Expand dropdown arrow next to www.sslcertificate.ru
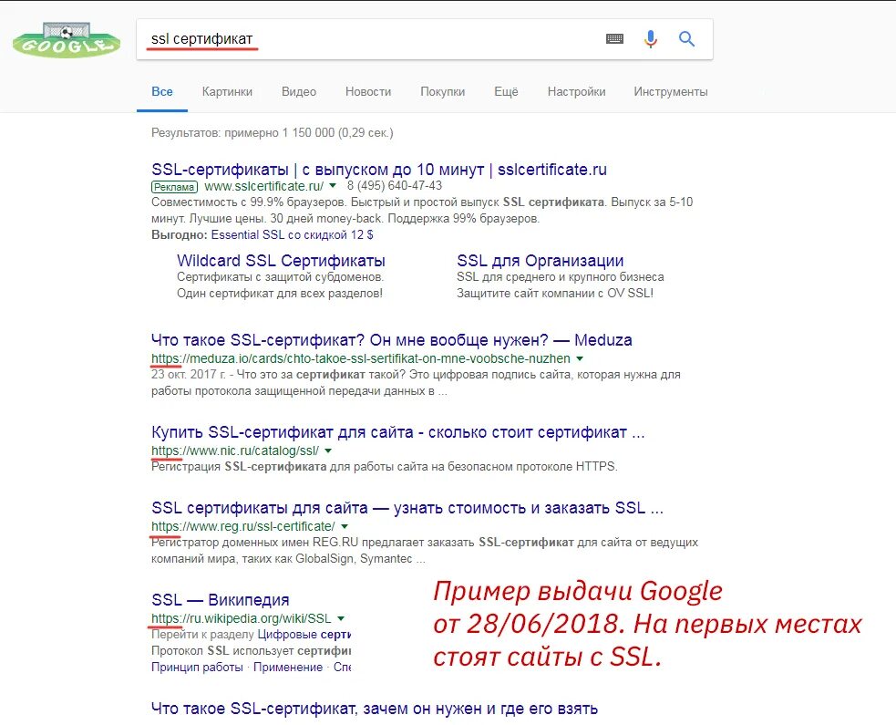The width and height of the screenshot is (896, 725). click(333, 185)
